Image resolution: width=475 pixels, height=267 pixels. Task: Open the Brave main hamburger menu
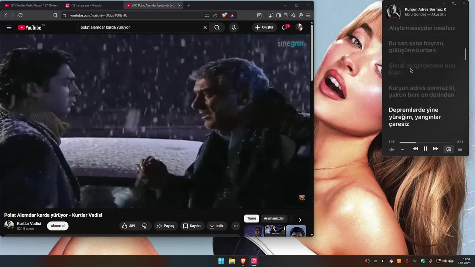308,15
